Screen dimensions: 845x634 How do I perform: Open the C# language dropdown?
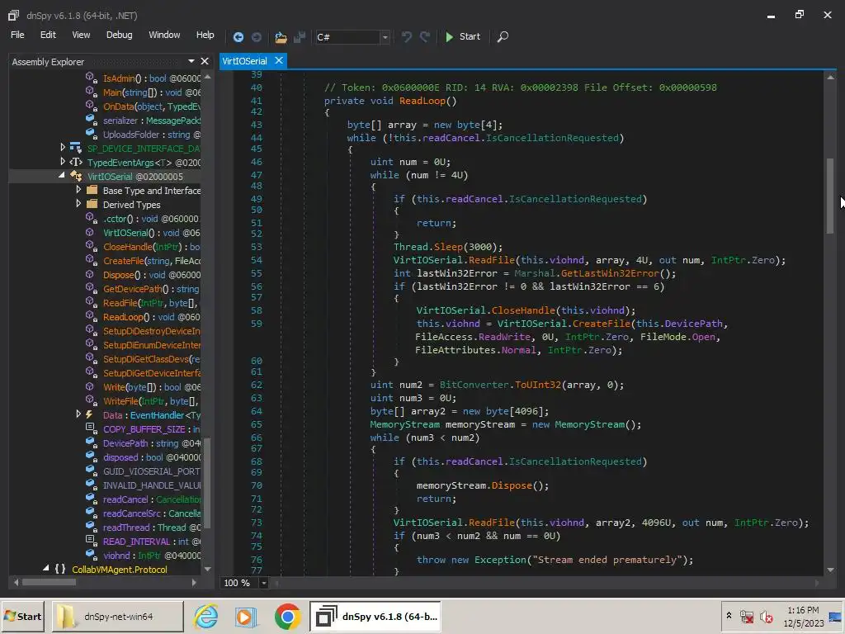coord(385,37)
